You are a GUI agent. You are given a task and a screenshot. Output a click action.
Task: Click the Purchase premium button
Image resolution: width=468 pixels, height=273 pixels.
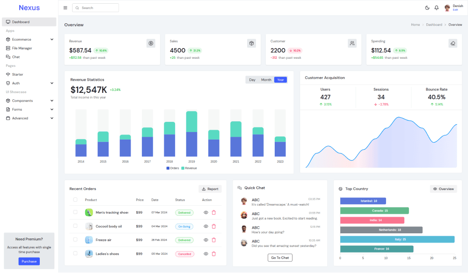point(29,261)
